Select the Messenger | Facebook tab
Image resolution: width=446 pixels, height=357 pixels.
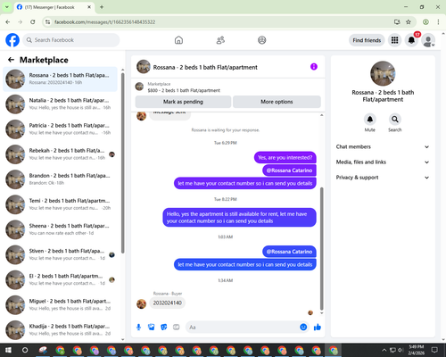(x=54, y=7)
